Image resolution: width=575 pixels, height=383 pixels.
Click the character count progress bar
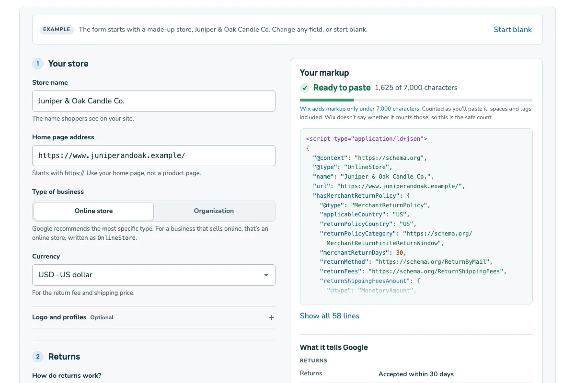coord(416,100)
